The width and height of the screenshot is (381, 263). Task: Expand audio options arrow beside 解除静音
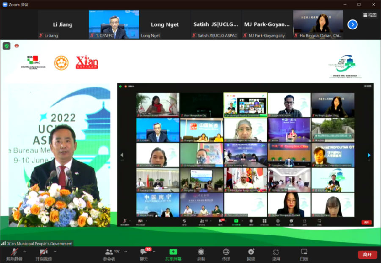[x=24, y=252]
